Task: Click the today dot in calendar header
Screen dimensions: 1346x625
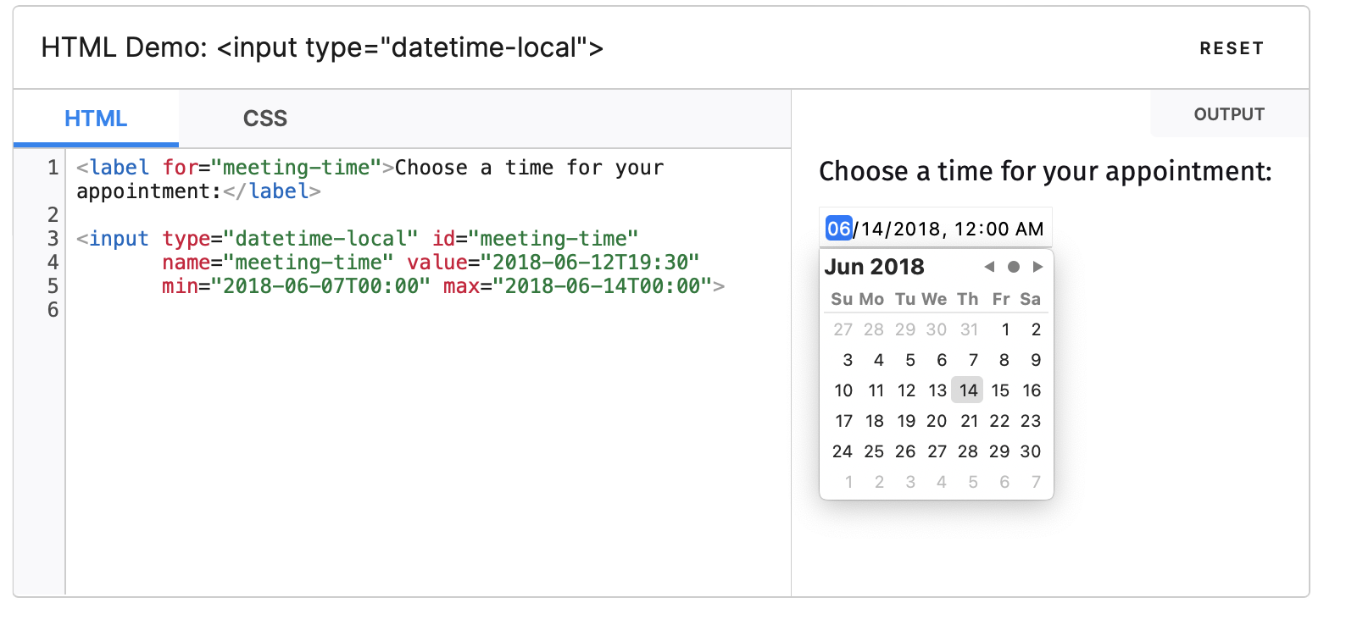Action: click(x=1013, y=267)
